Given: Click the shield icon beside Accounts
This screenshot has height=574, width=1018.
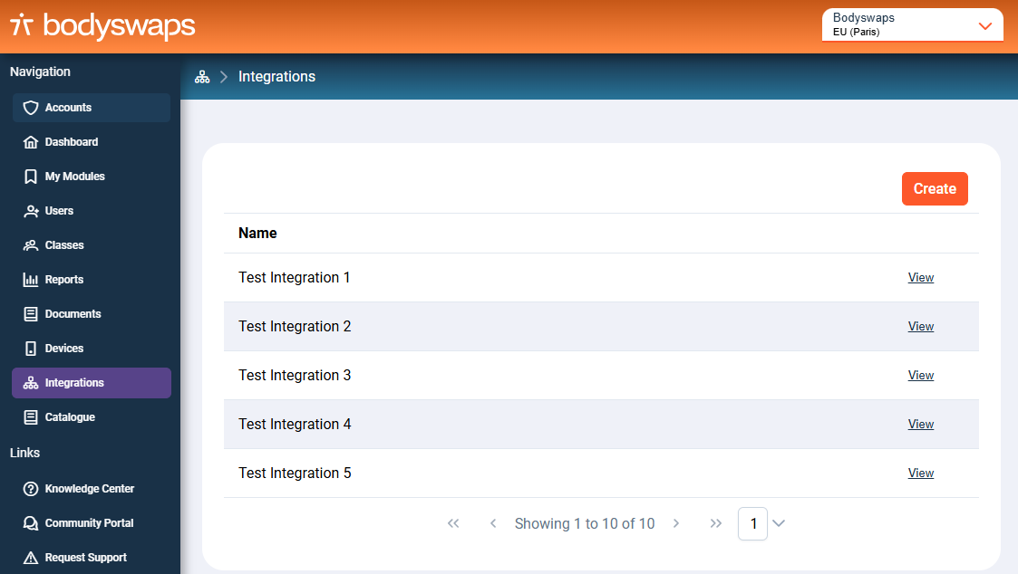Looking at the screenshot, I should click(x=31, y=108).
